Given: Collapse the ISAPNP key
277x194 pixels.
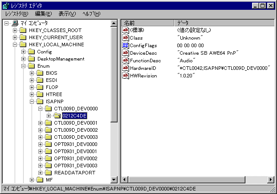Looking at the screenshot, I should (32, 101).
